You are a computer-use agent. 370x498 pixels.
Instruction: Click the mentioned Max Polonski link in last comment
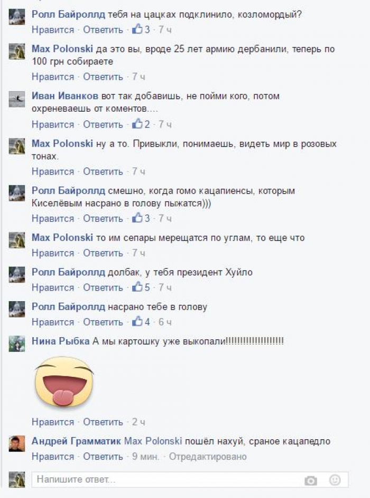pyautogui.click(x=153, y=441)
